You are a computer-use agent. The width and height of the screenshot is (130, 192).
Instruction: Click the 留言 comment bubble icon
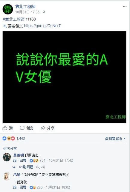[x=22, y=128]
